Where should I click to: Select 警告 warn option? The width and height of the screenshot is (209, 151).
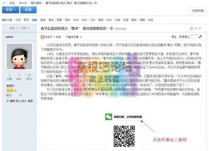coord(134,20)
